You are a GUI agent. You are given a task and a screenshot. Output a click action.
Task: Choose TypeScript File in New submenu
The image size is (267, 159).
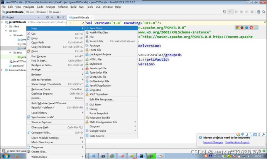[111, 72]
